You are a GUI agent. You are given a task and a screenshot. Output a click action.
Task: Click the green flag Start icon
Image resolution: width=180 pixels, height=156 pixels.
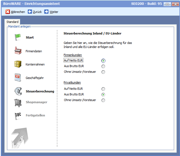click(18, 37)
